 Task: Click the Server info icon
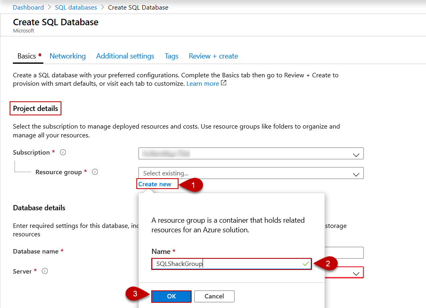click(x=45, y=271)
